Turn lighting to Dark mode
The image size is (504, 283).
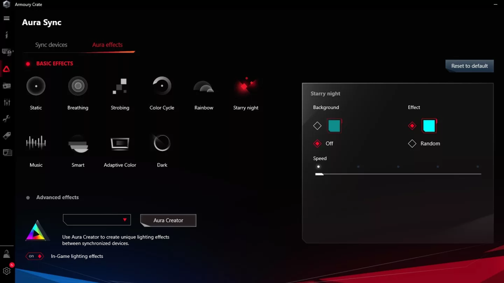(x=162, y=143)
